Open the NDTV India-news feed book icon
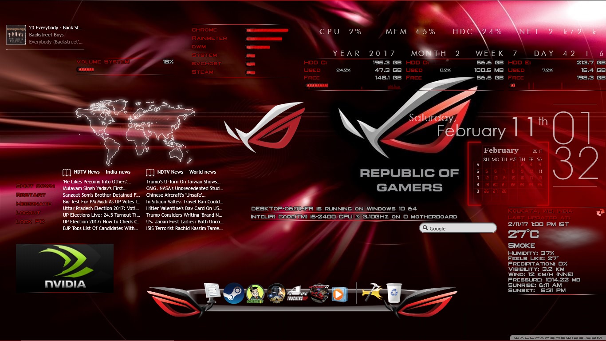The height and width of the screenshot is (341, 606). pos(67,172)
